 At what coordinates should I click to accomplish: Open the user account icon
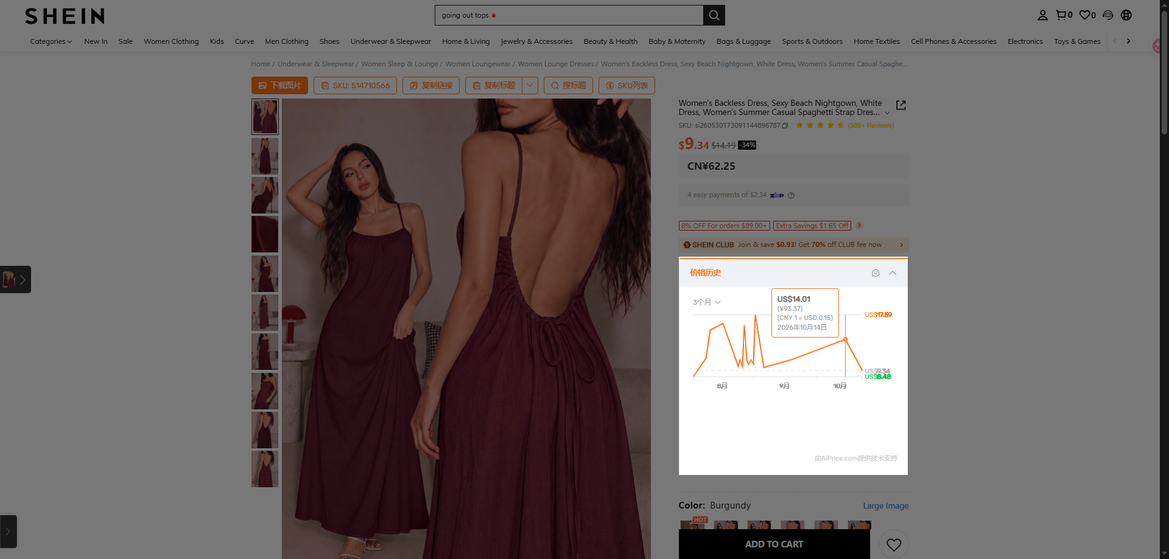[1042, 15]
